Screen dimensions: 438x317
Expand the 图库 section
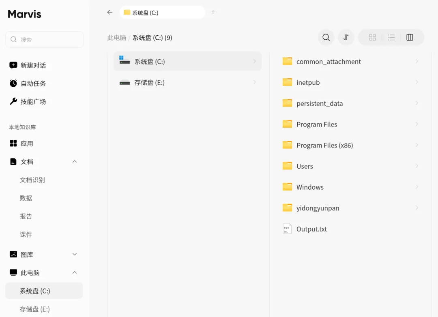click(x=75, y=254)
